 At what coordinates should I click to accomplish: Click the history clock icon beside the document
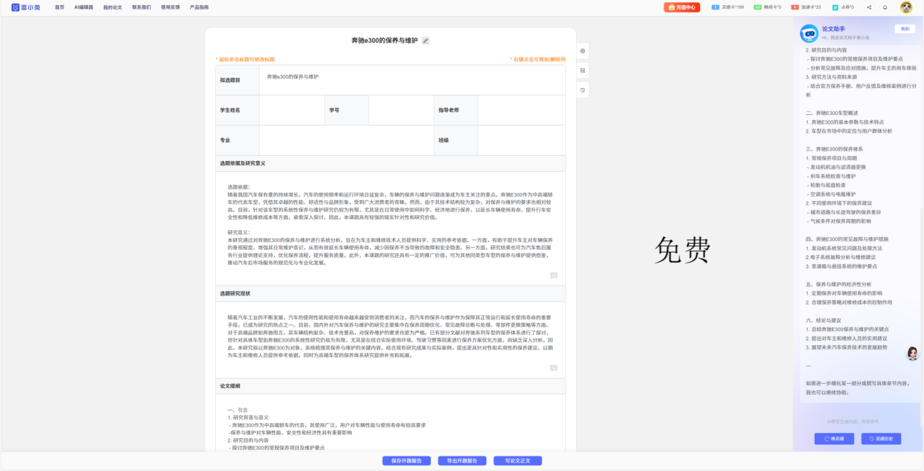(x=583, y=90)
